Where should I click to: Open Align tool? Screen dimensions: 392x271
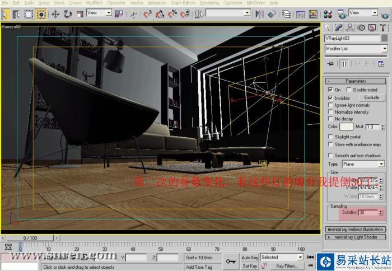(x=272, y=14)
